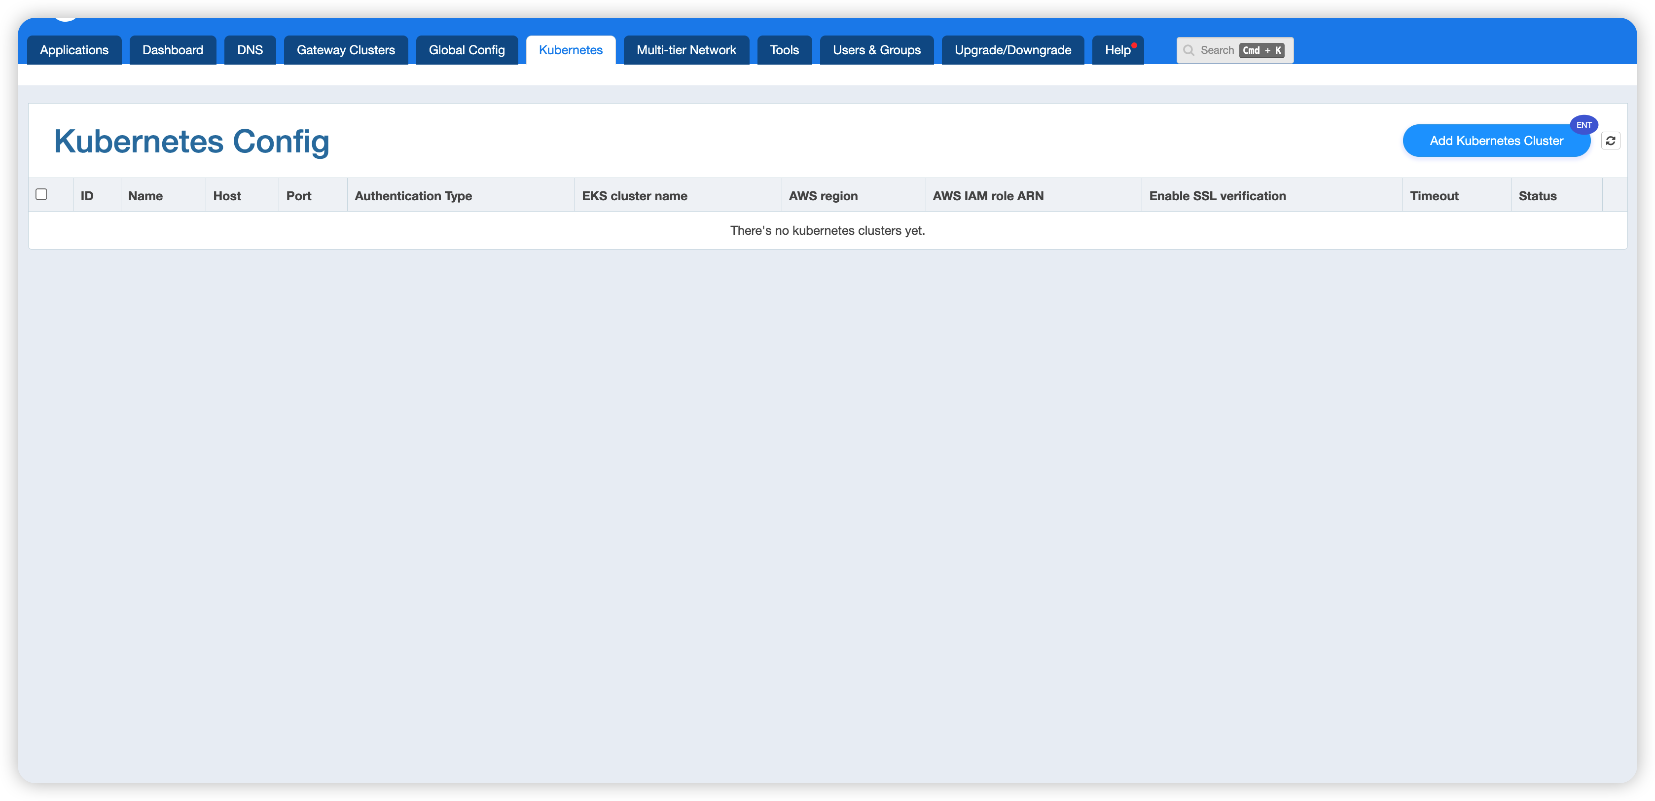
Task: Click the Kubernetes tab
Action: (571, 50)
